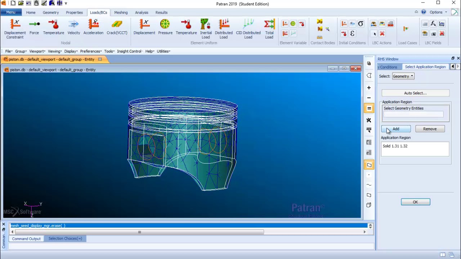
Task: Click the Home ribbon tab
Action: (31, 13)
